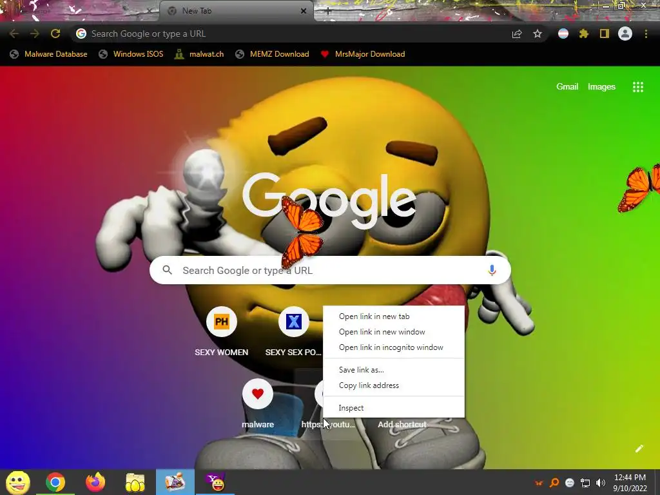Click the orange search tray icon
Image resolution: width=660 pixels, height=495 pixels.
554,482
